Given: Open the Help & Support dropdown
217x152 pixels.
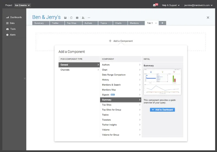Looking at the screenshot, I should [x=171, y=5].
